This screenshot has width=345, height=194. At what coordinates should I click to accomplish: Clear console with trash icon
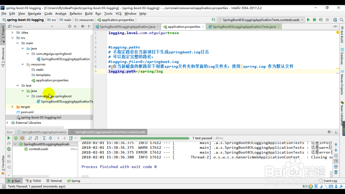[x=336, y=172]
